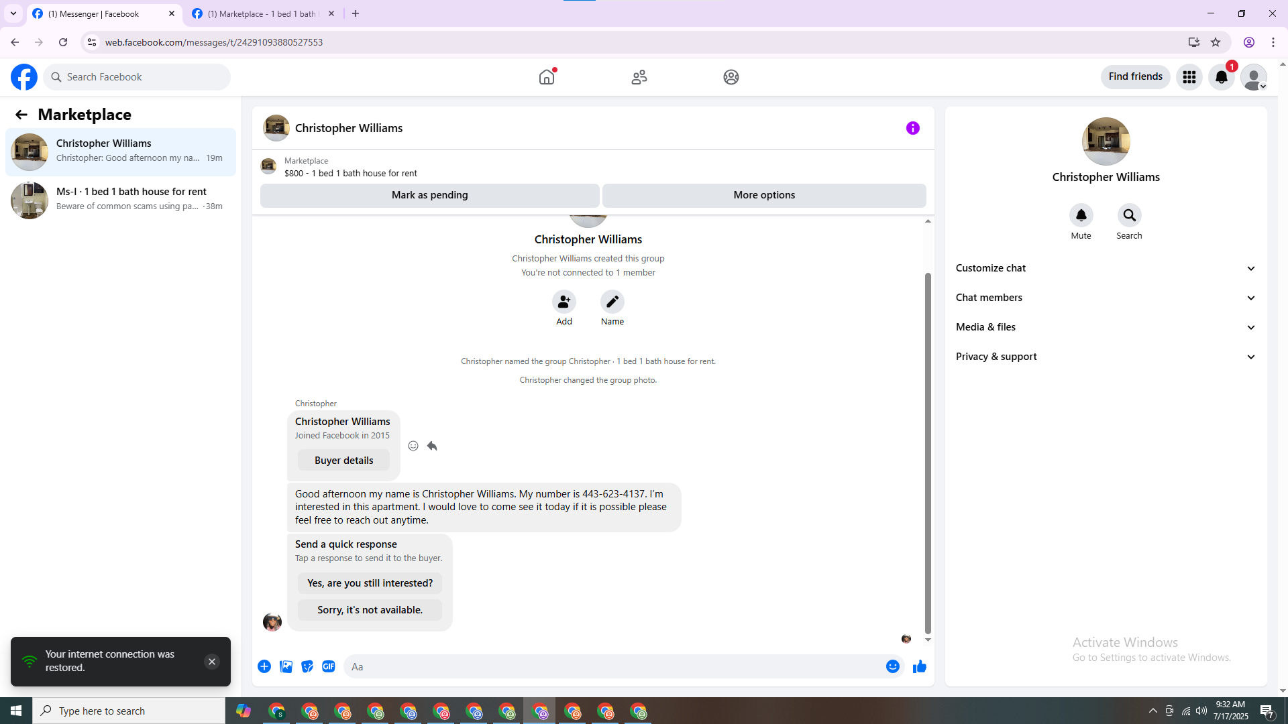Image resolution: width=1288 pixels, height=724 pixels.
Task: Send a thumbs-up like
Action: point(920,666)
